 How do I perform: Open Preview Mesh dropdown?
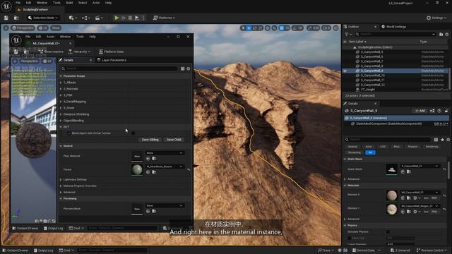tap(165, 205)
